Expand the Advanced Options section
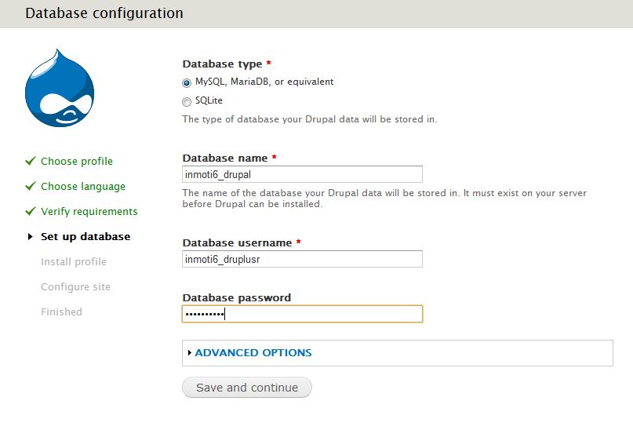Image resolution: width=633 pixels, height=430 pixels. [x=253, y=353]
